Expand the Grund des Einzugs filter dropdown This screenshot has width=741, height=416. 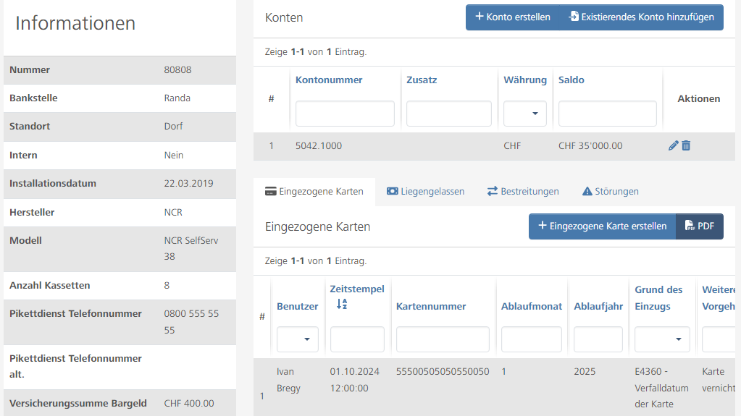coord(662,339)
